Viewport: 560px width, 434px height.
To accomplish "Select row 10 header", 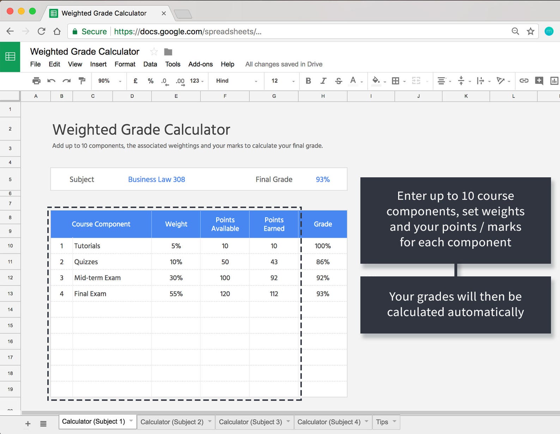I will 10,246.
